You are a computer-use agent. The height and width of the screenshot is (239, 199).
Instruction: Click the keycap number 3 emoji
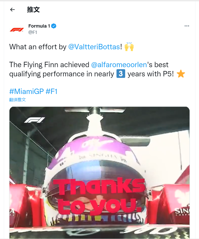click(121, 74)
